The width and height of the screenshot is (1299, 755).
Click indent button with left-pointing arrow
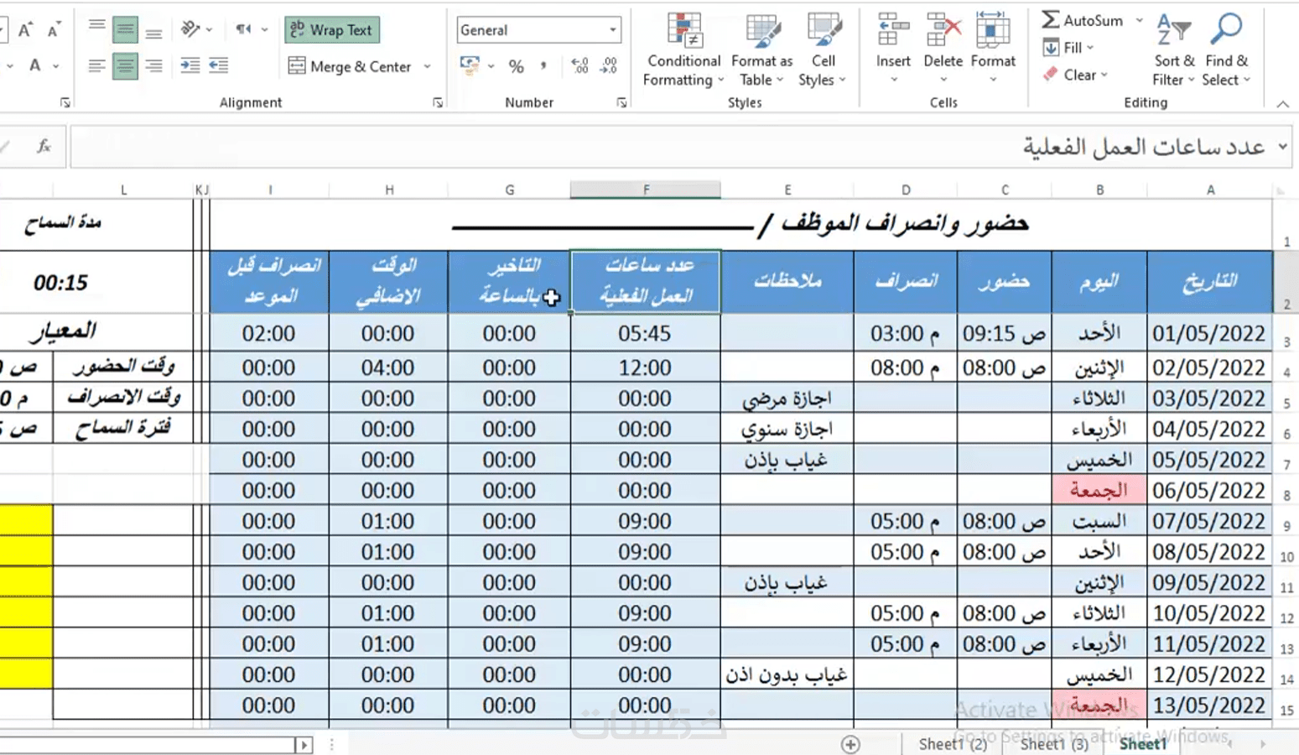[x=219, y=65]
